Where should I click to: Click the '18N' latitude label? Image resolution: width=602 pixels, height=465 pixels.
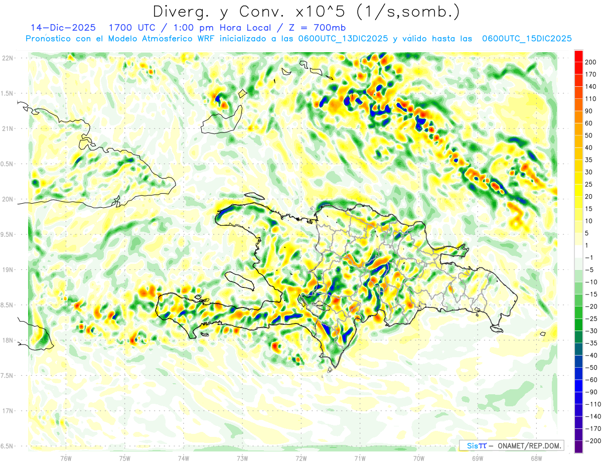point(7,340)
